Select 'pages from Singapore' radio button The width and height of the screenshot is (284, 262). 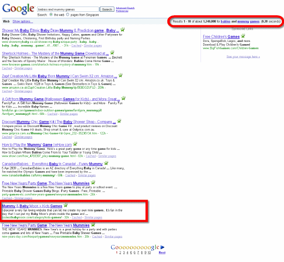tap(68, 14)
